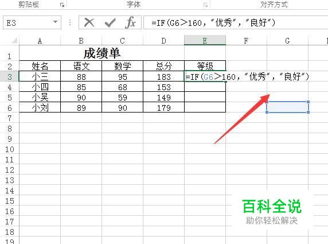328x244 pixels.
Task: Select column G header
Action: (287, 40)
